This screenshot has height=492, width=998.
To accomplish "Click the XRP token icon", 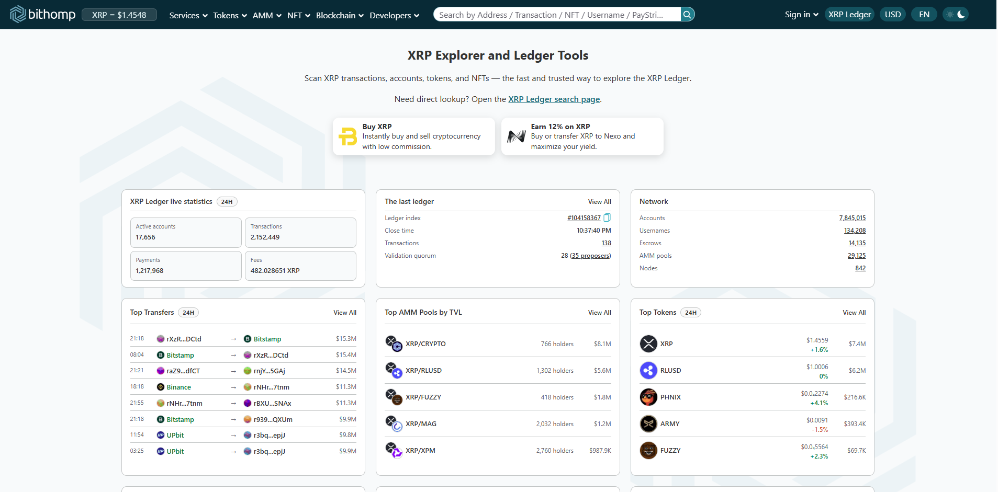I will [648, 344].
